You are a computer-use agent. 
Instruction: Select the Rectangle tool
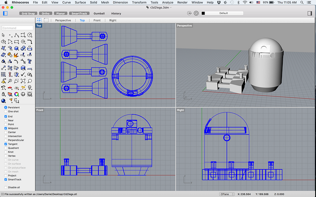17,42
